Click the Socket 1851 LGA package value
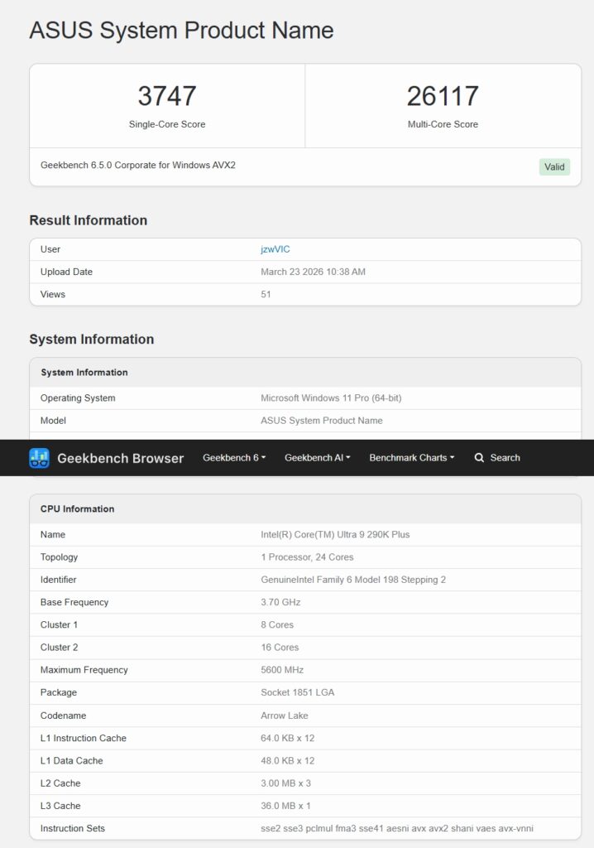 pos(298,692)
